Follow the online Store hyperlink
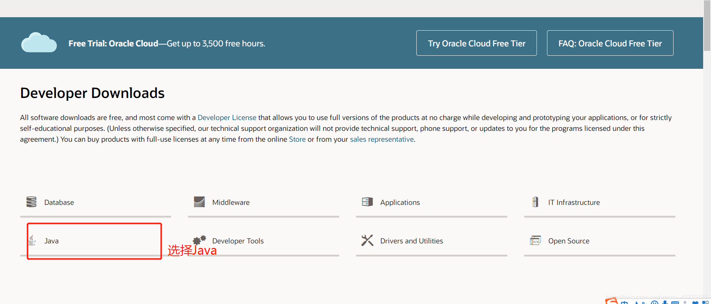 pos(297,139)
